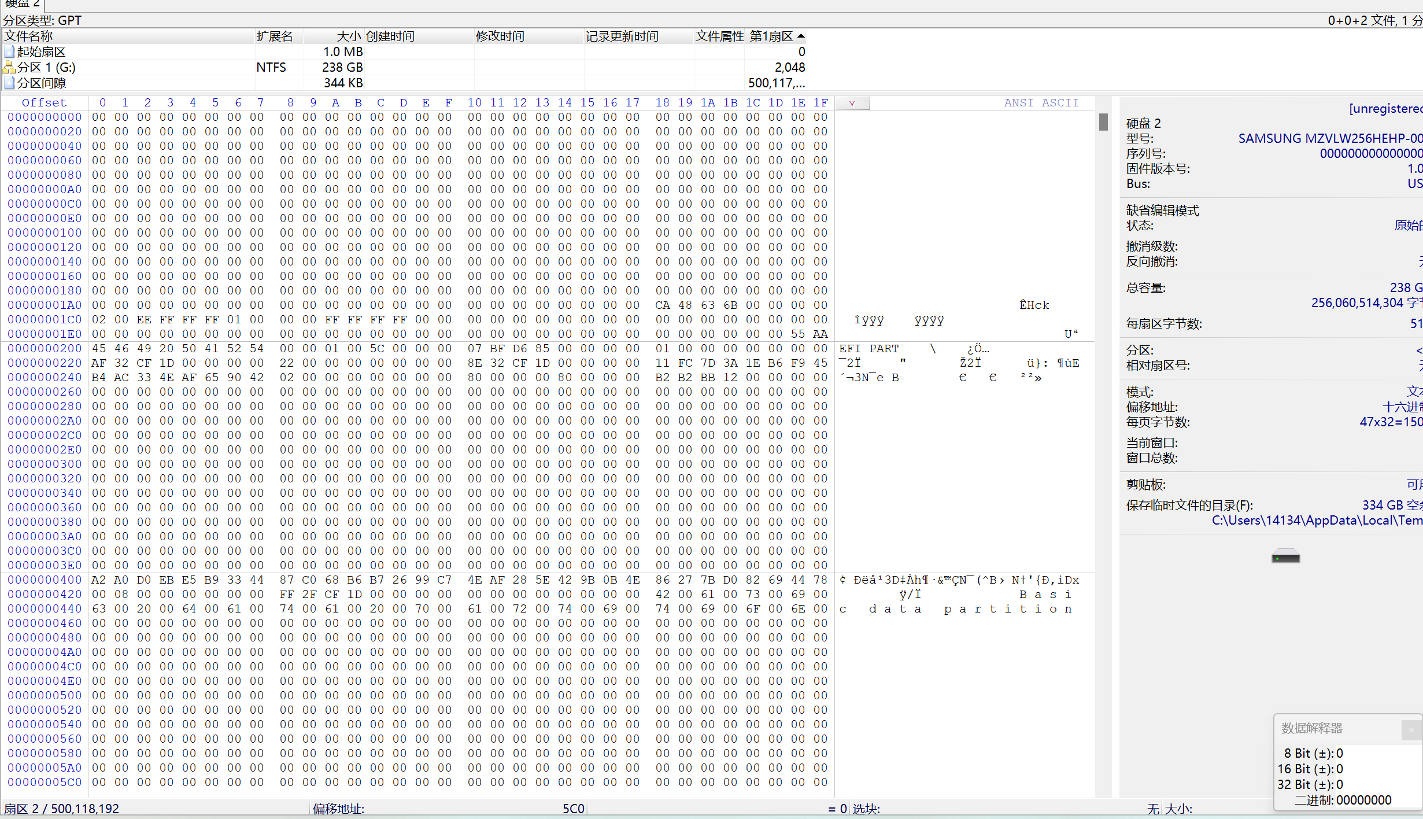Click the 分区 1 (G:) partition icon
The image size is (1423, 819).
(x=9, y=67)
